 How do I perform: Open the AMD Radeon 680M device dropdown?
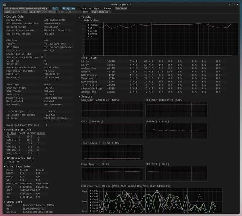(26, 8)
